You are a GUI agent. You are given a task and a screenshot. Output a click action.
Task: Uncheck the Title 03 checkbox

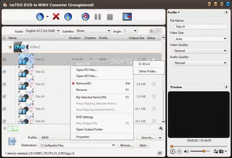(4, 84)
